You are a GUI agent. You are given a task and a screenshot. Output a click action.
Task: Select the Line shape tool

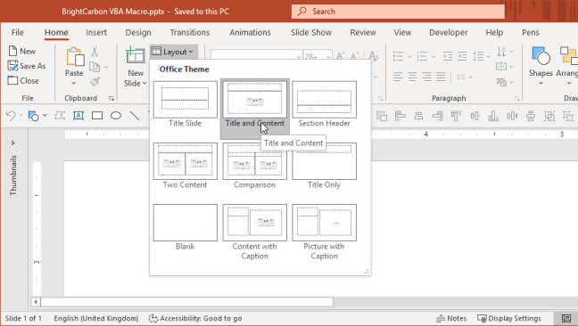tap(135, 116)
